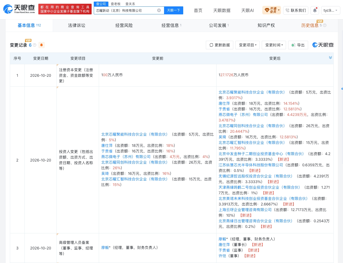Viewport: 343px width, 263px height.
Task: Open 燕芯微电子（苏州）有限公司 link in 变更后 column
Action: coord(243,115)
